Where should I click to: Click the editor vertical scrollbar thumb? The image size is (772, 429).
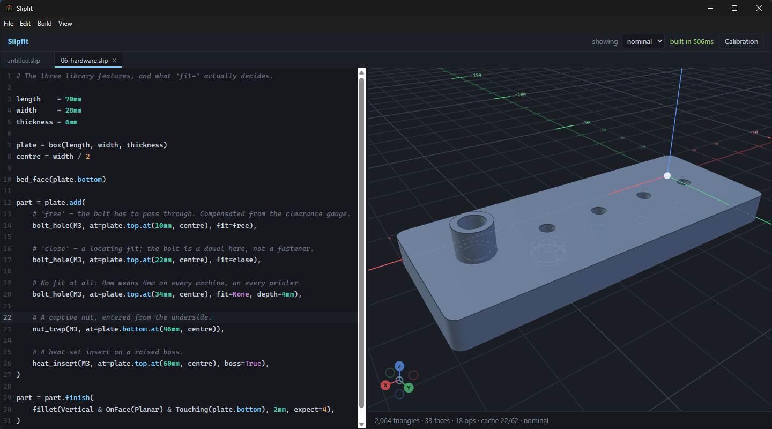coord(362,242)
